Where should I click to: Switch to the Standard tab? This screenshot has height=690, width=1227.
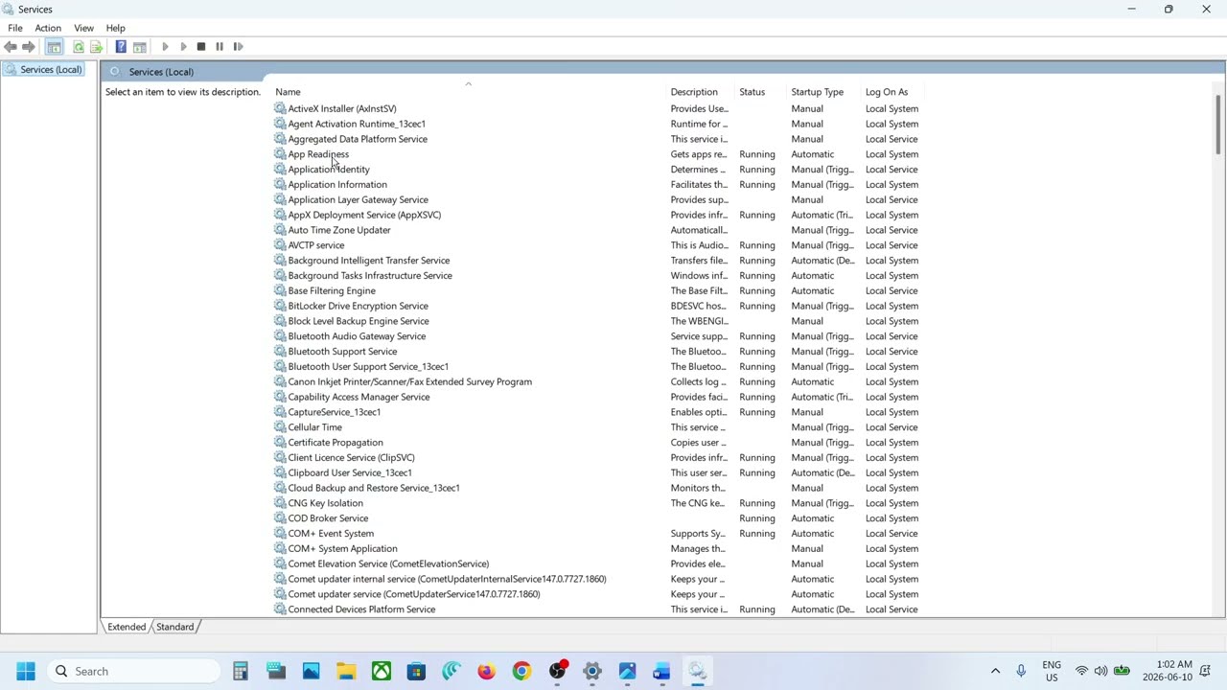[x=174, y=627]
